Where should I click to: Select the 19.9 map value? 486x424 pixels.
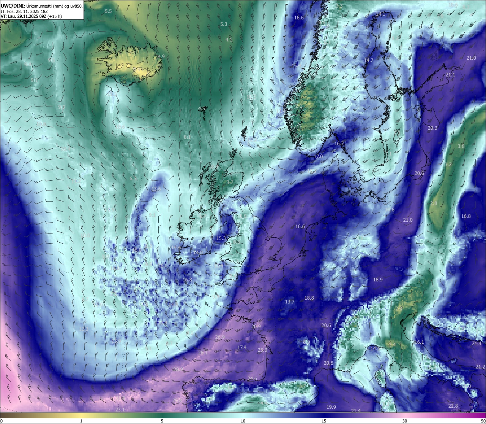click(x=331, y=407)
